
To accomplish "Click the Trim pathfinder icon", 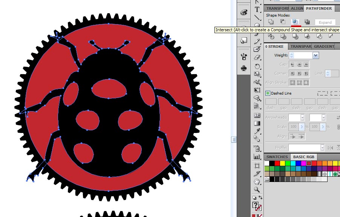I will 283,36.
